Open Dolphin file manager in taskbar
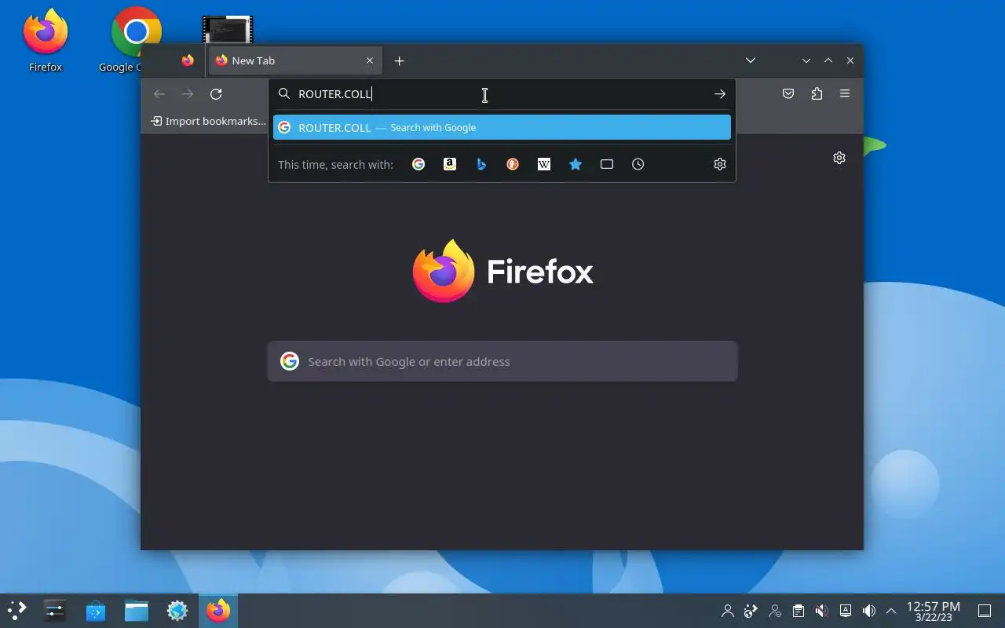Image resolution: width=1005 pixels, height=628 pixels. point(137,611)
